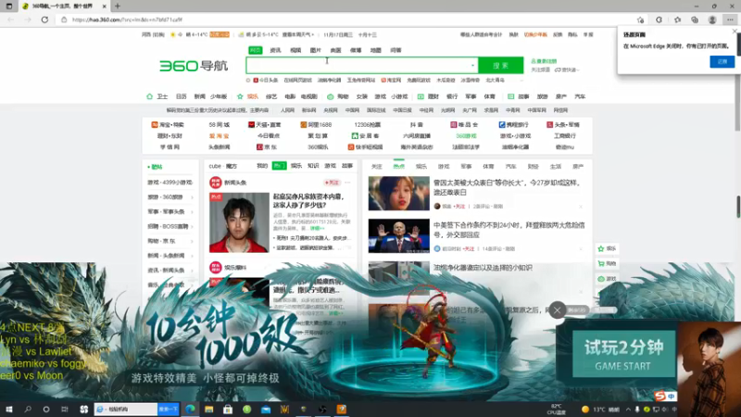Switch to the 热门 tab in cube魔方
This screenshot has height=417, width=741.
point(280,166)
